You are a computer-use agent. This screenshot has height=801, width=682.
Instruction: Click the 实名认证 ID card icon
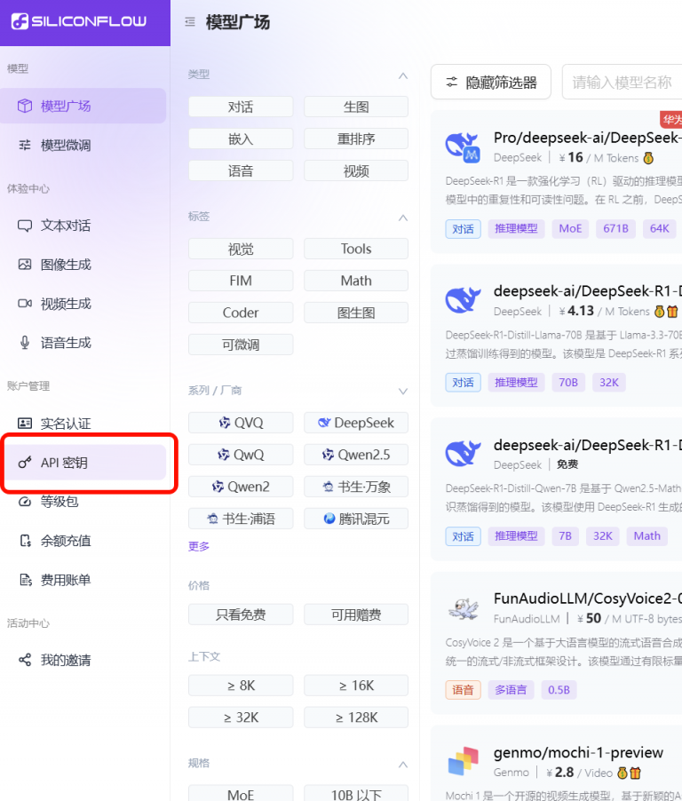click(x=25, y=423)
